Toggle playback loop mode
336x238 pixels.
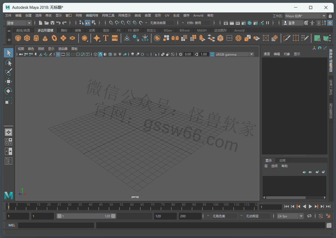click(309, 216)
